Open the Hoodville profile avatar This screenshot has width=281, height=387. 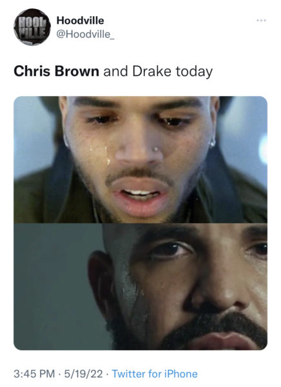point(32,27)
